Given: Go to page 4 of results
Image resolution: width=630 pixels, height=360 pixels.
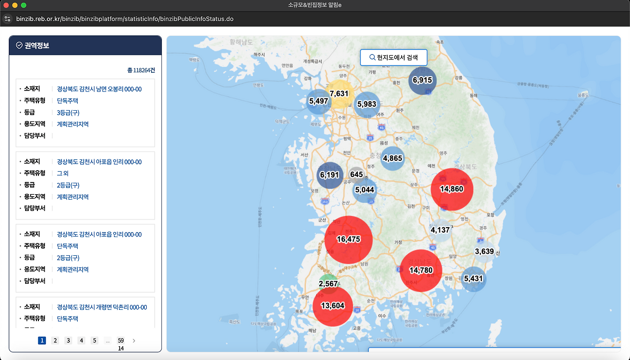Looking at the screenshot, I should 82,340.
